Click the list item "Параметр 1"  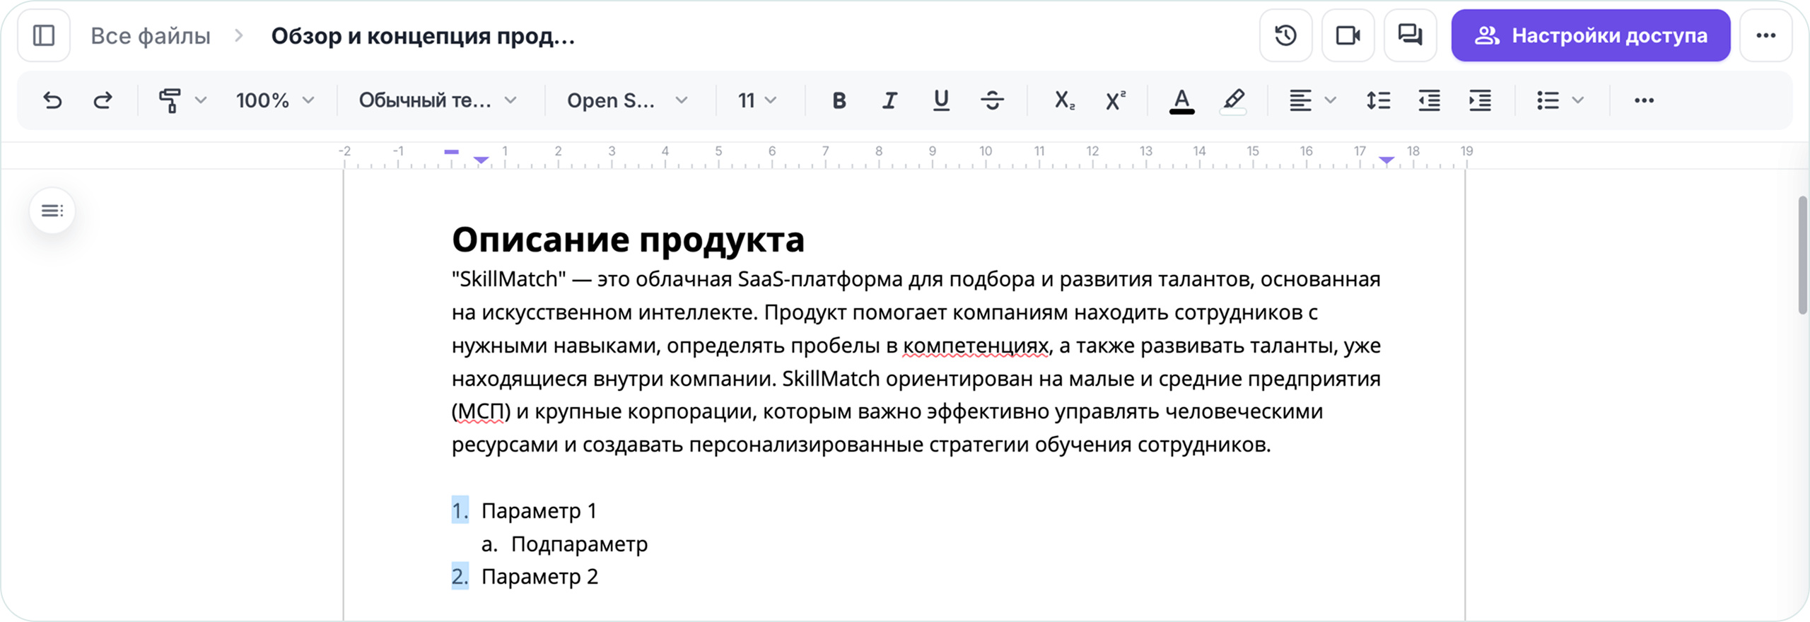[x=539, y=510]
